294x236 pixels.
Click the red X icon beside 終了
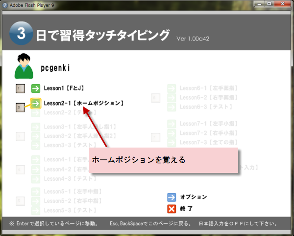(171, 209)
